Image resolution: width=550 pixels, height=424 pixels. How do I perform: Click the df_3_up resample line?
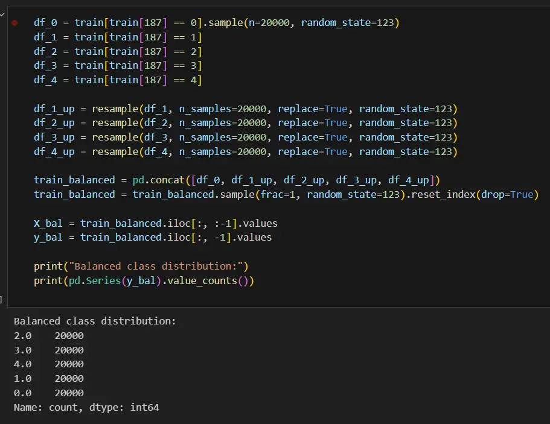tap(246, 138)
